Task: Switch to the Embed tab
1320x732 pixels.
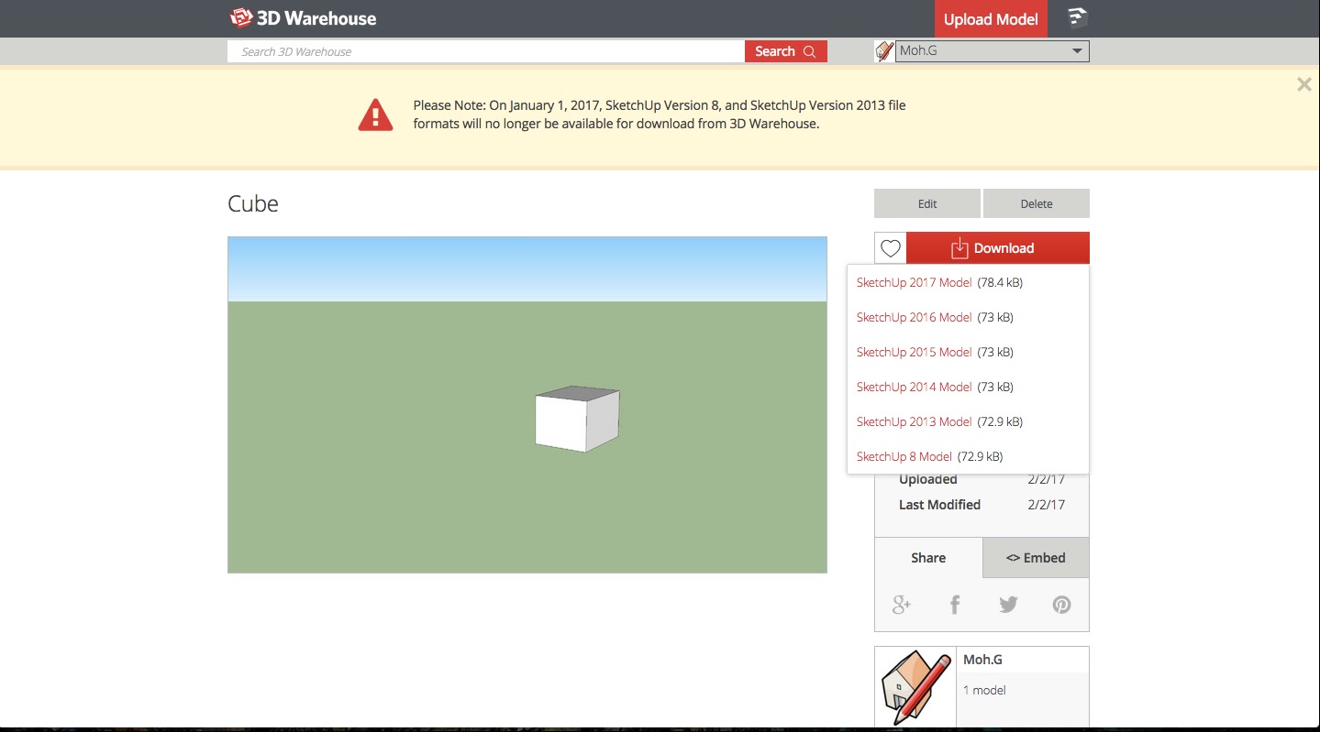Action: point(1035,558)
